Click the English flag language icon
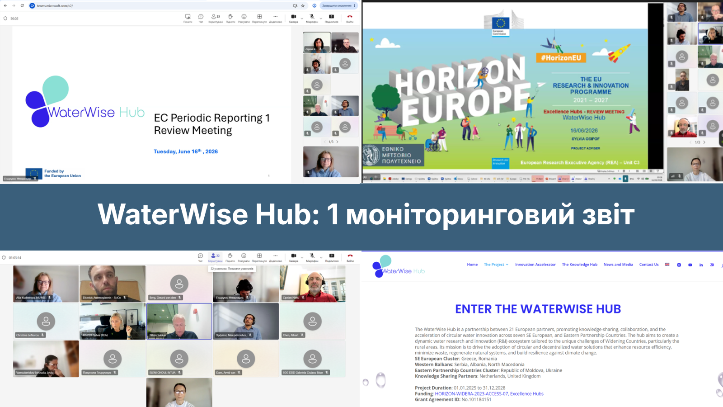 667,265
